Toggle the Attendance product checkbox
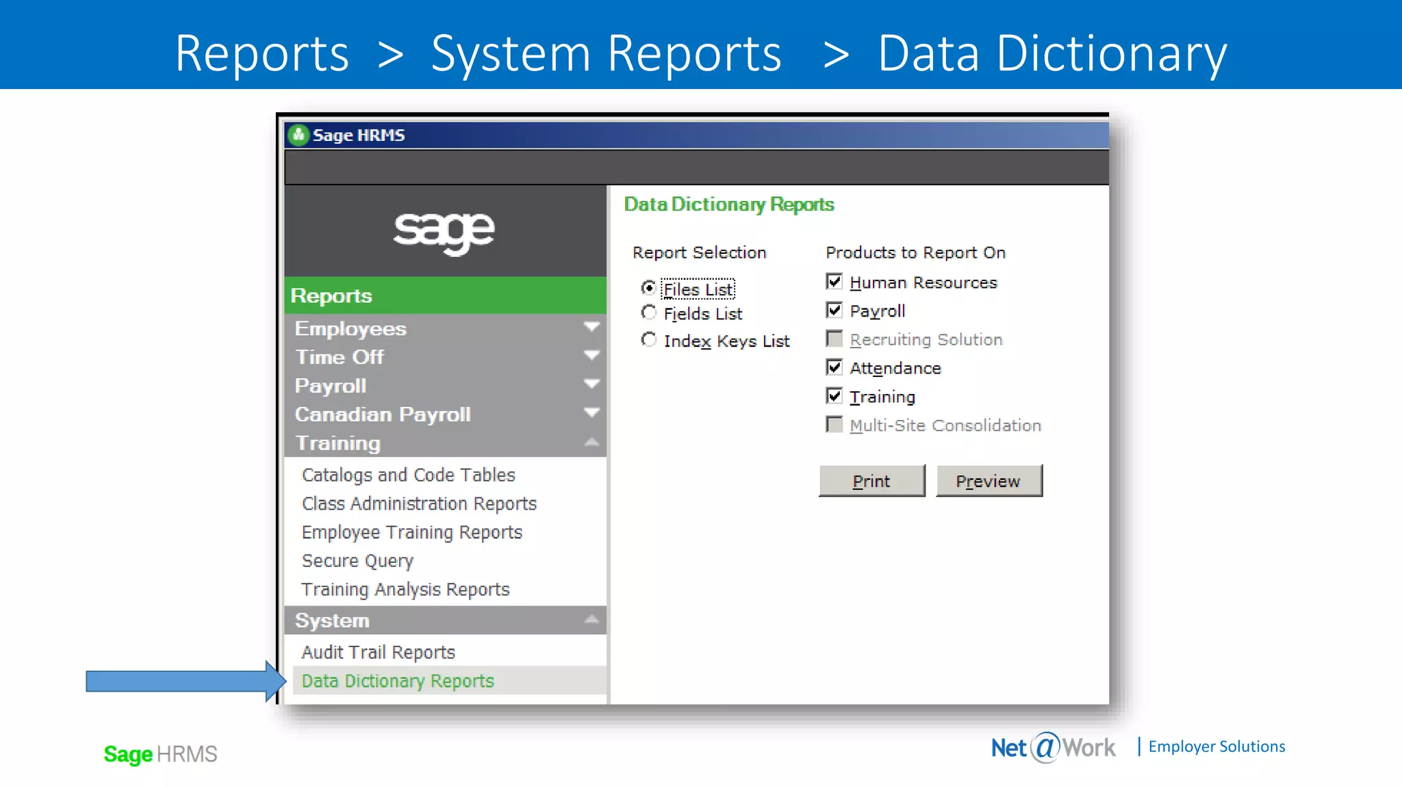The height and width of the screenshot is (788, 1402). click(x=834, y=367)
